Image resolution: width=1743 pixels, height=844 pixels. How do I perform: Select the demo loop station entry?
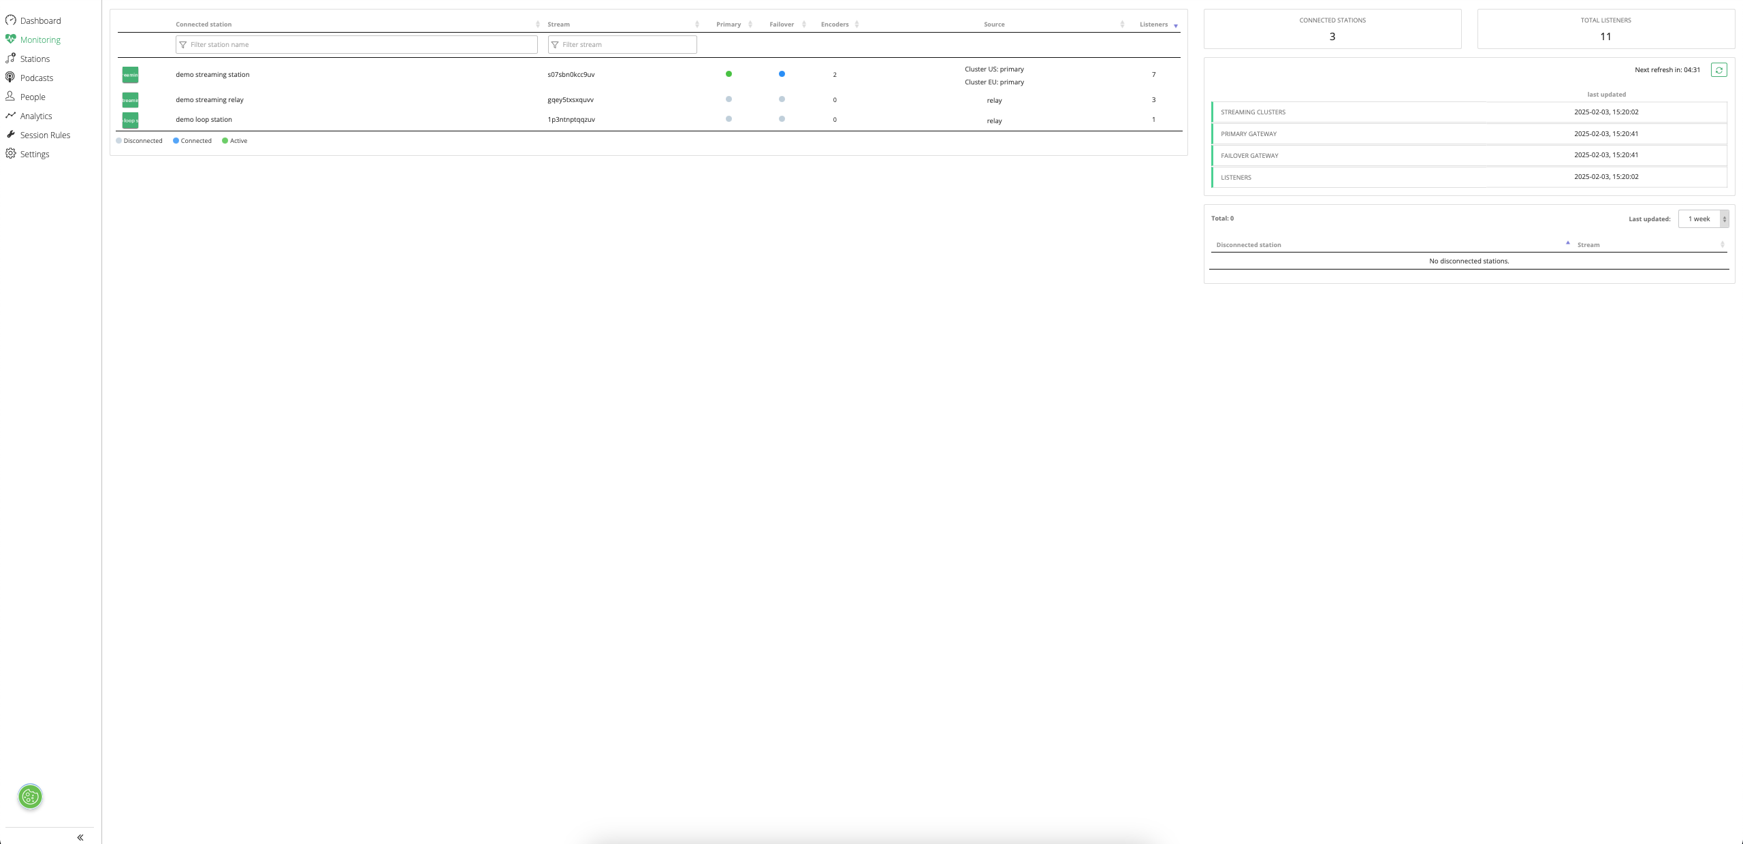[204, 120]
